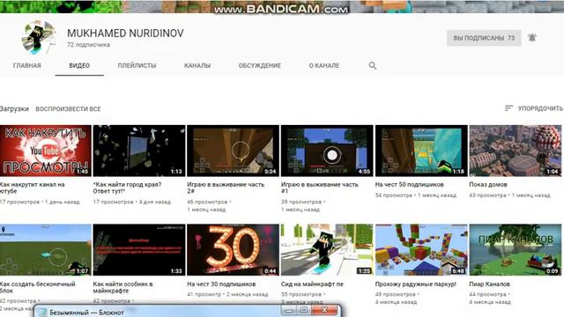
Task: Click title Играю в выживание часть #1
Action: (319, 188)
